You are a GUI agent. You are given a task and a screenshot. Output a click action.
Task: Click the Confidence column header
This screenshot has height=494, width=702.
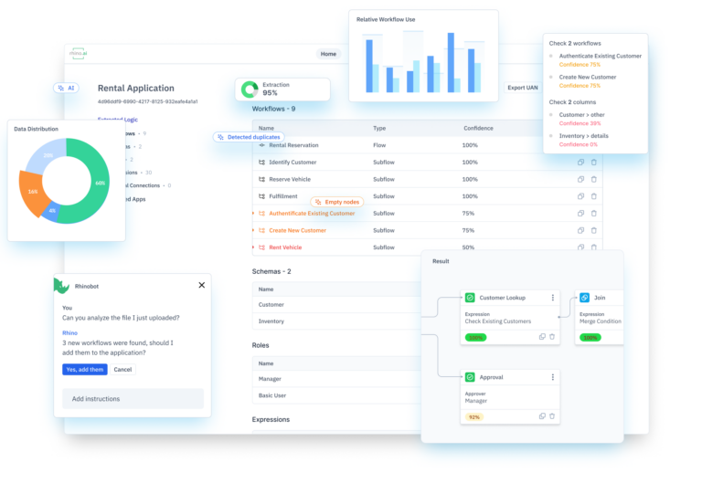478,129
